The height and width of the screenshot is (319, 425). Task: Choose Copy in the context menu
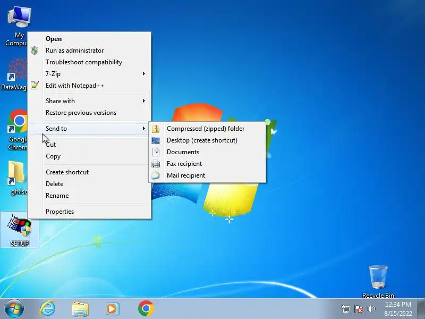pos(89,156)
